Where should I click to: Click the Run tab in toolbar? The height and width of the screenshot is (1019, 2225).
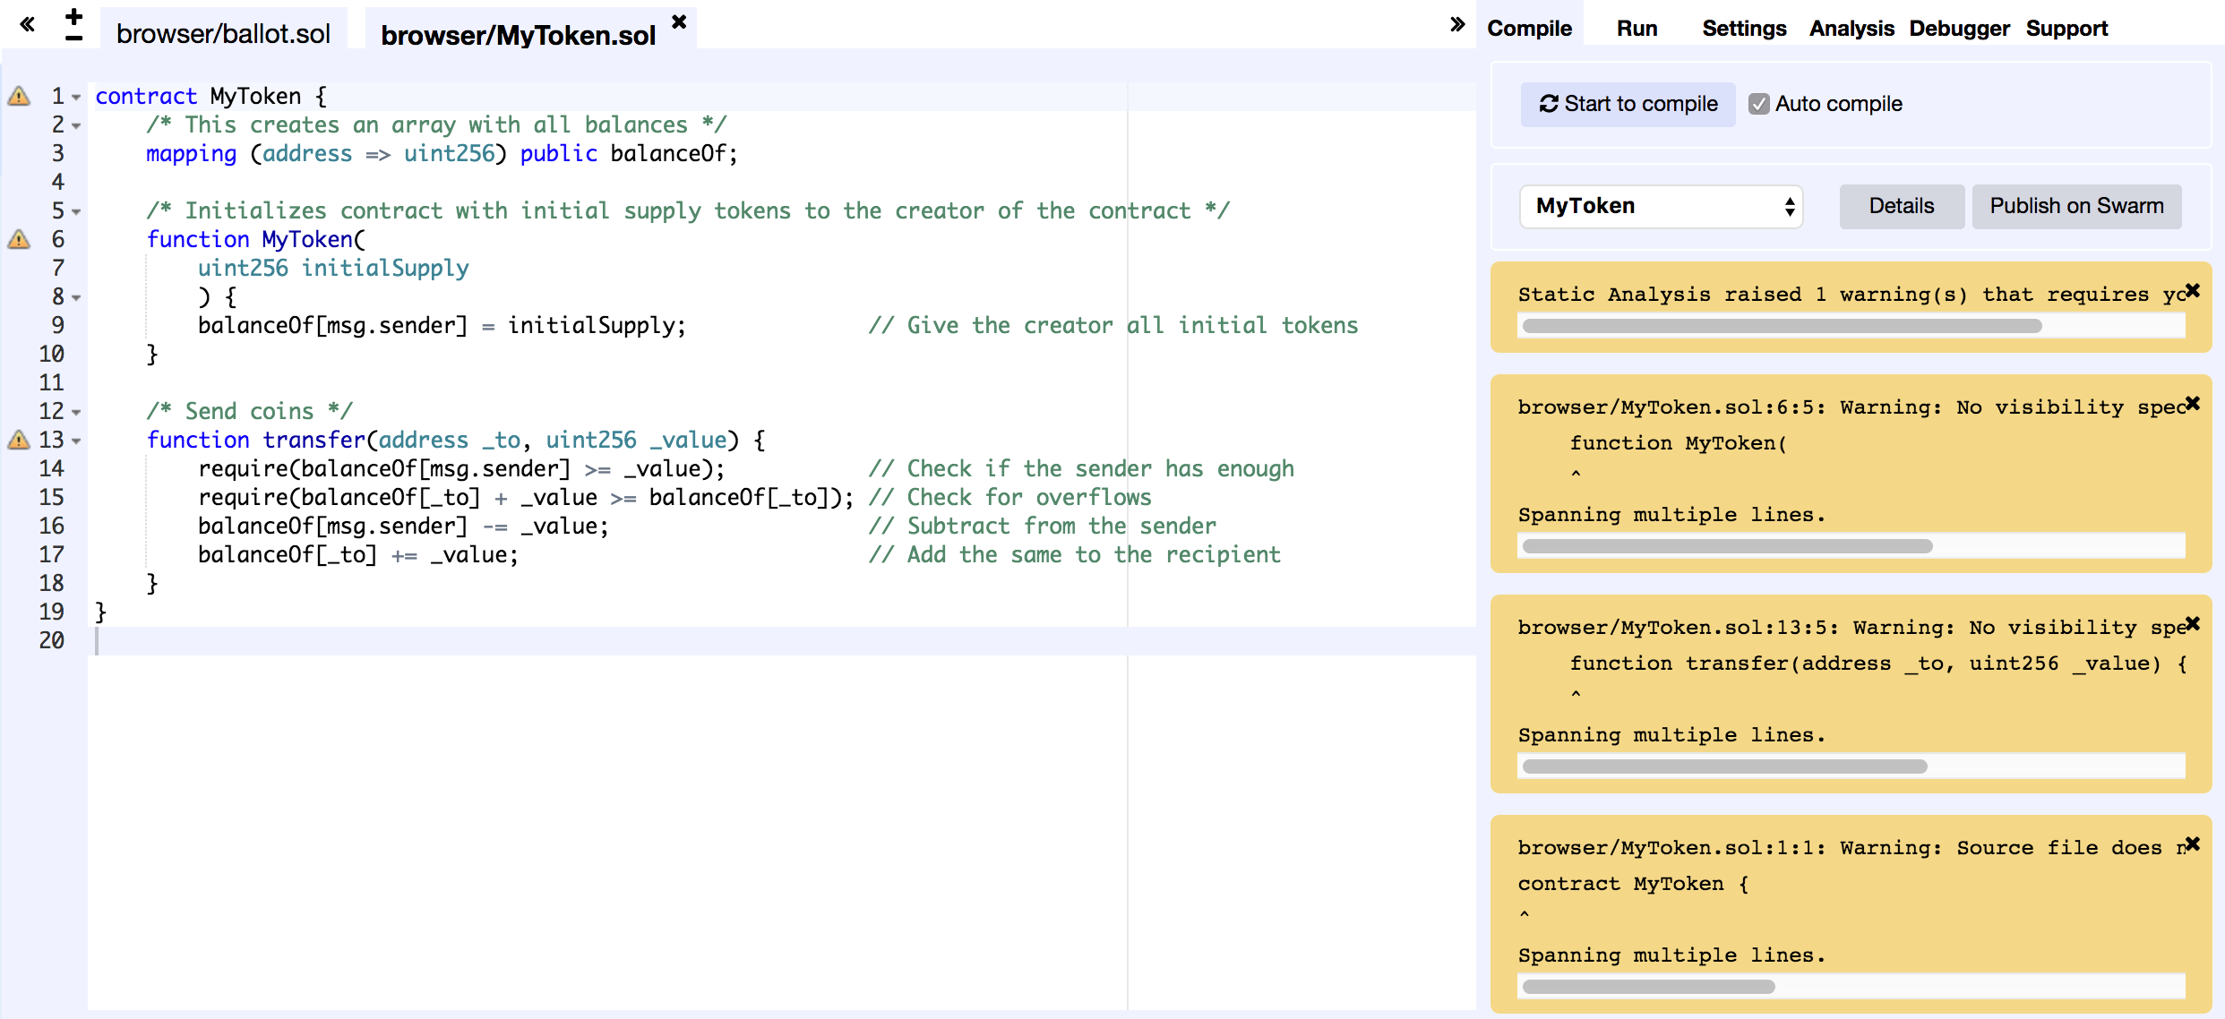pyautogui.click(x=1637, y=27)
